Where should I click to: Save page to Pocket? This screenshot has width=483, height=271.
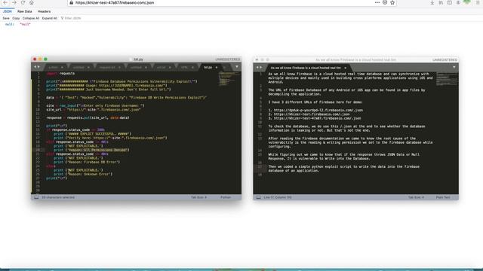(385, 2)
